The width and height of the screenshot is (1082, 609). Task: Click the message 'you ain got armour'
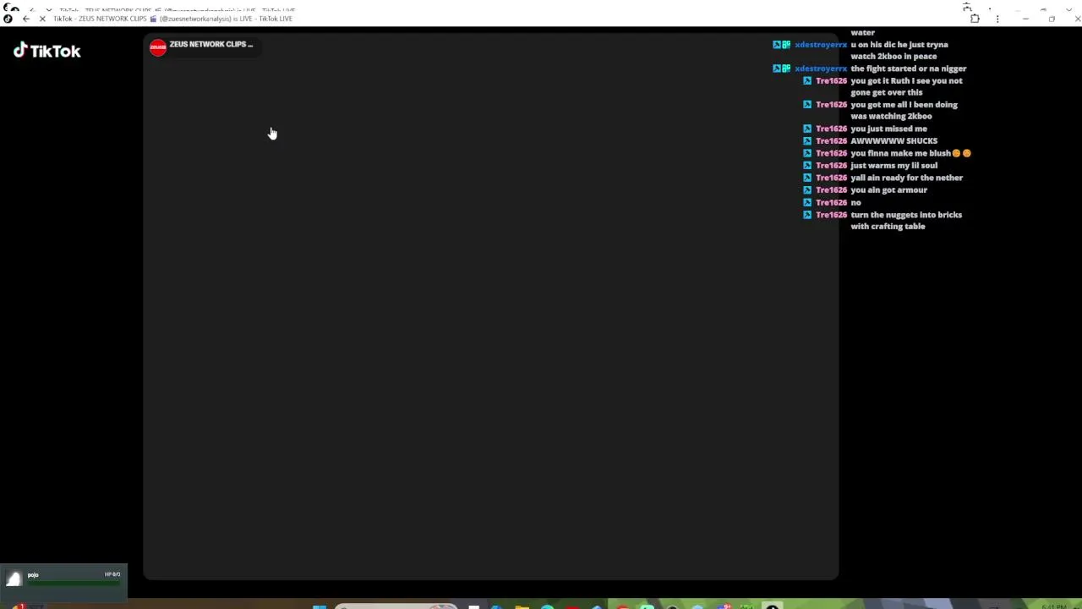888,190
